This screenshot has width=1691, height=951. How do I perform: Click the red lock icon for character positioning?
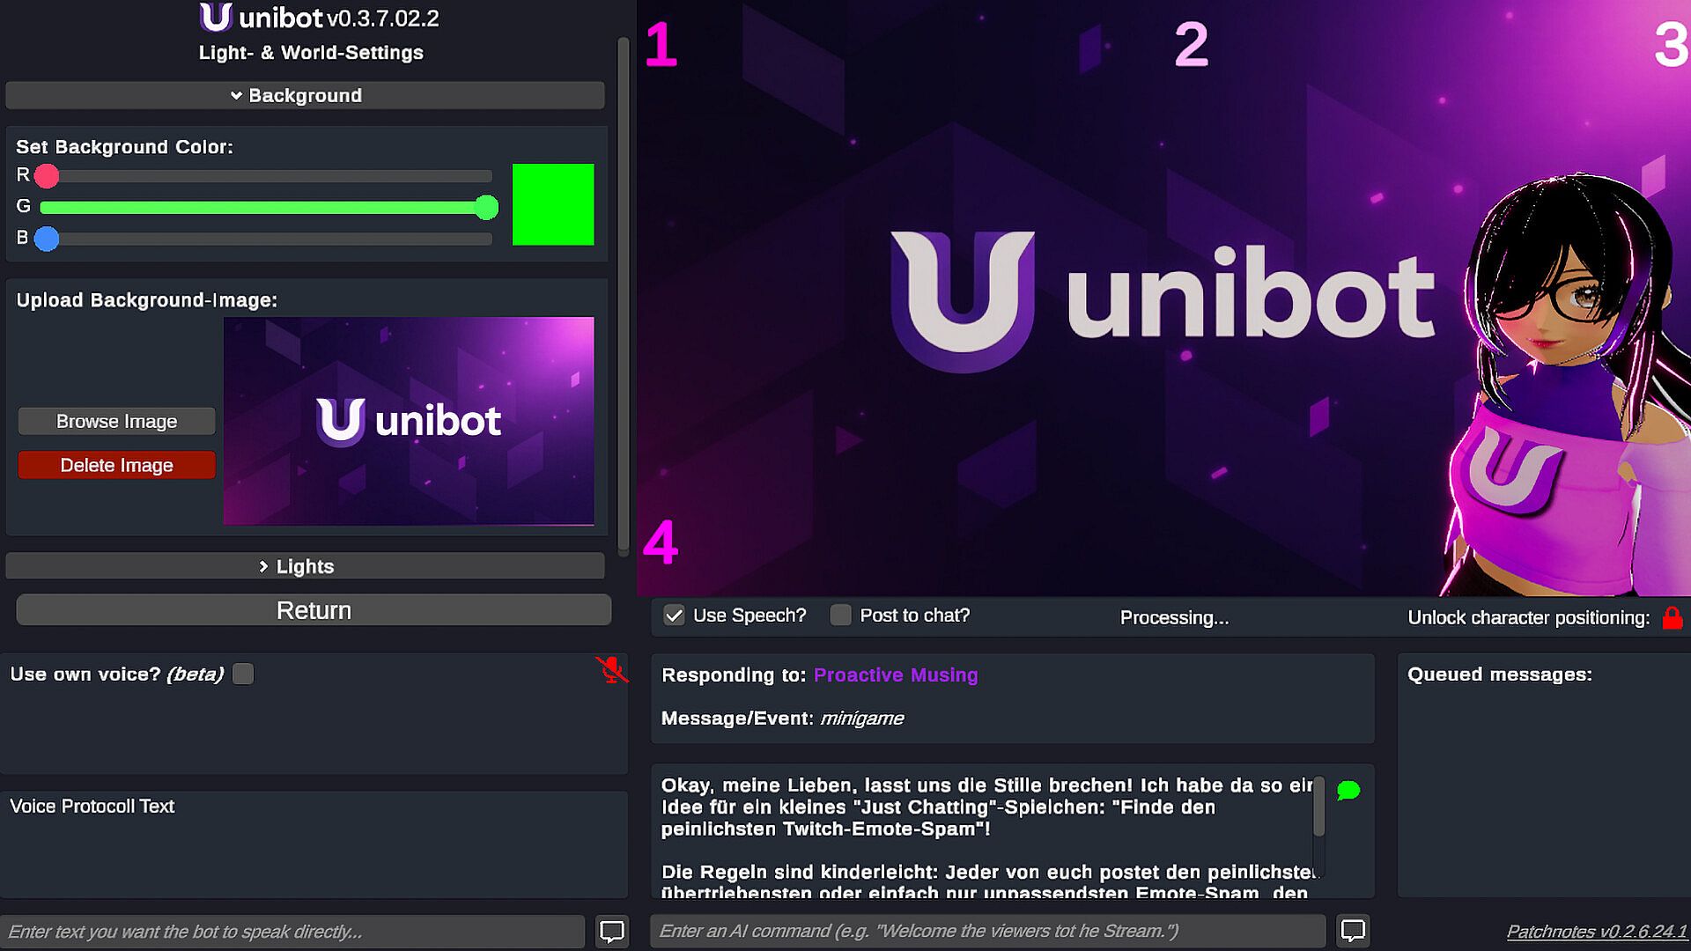(1672, 617)
